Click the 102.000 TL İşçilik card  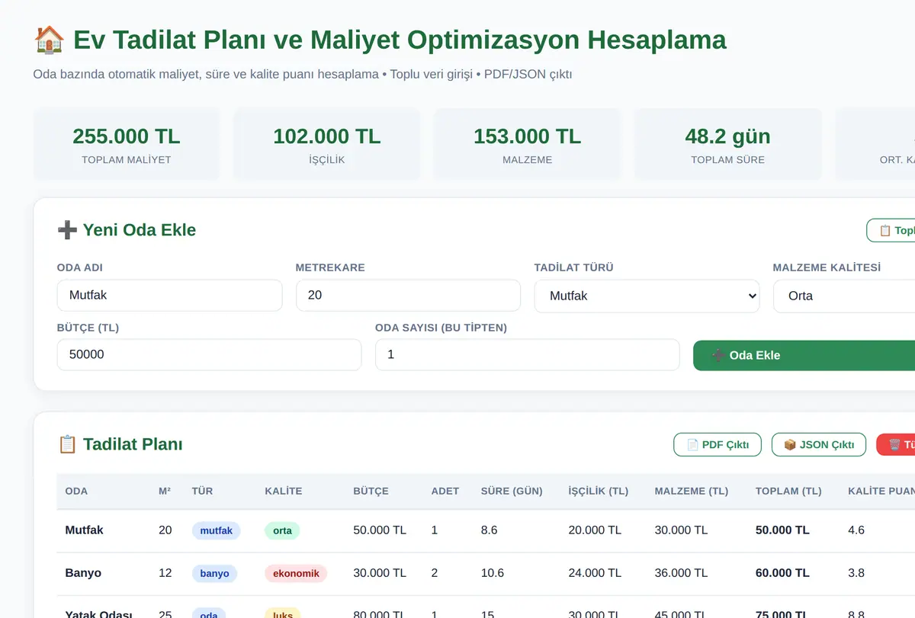[327, 144]
